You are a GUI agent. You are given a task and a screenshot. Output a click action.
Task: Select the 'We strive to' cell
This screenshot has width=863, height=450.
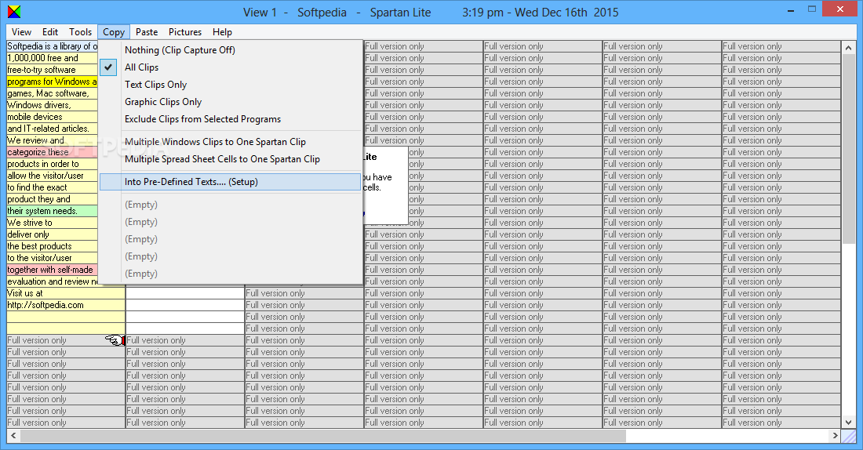coord(53,223)
